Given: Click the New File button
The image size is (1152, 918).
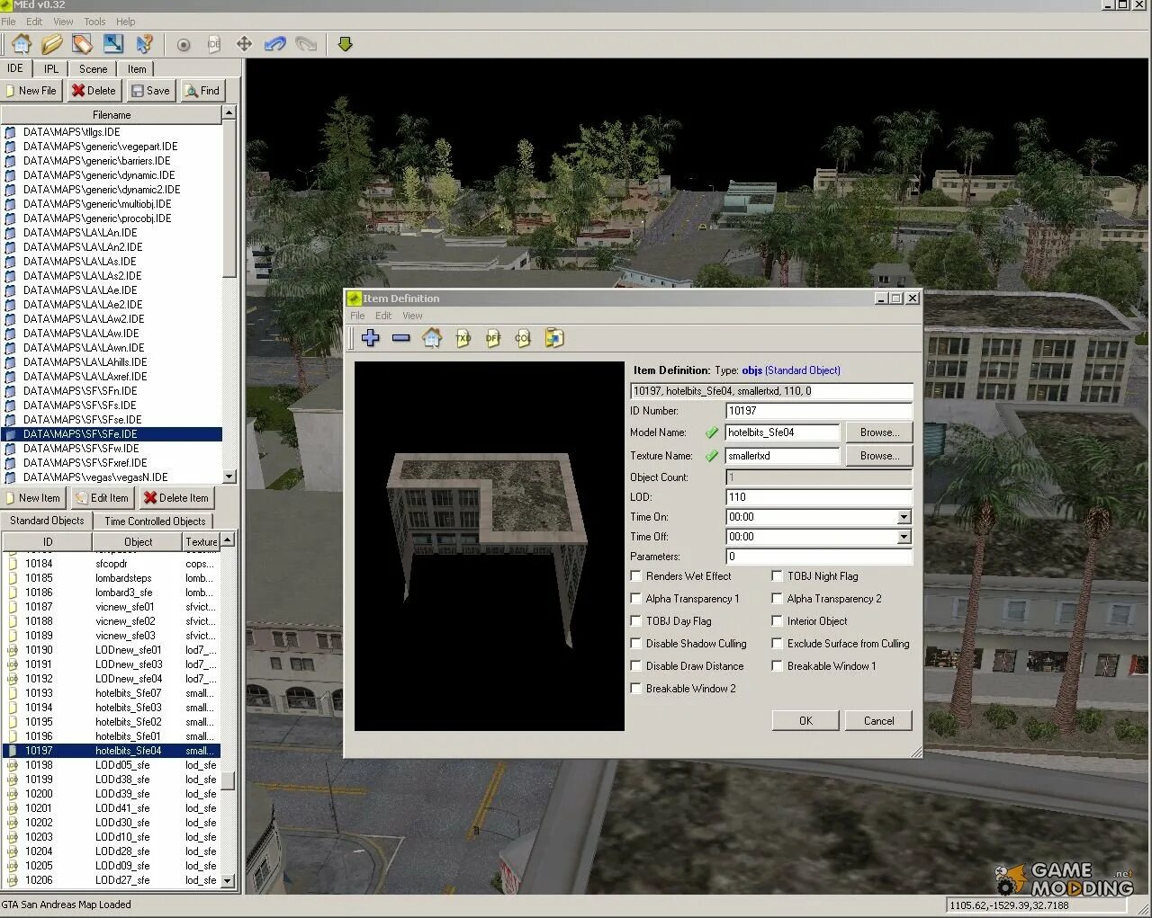Looking at the screenshot, I should (31, 91).
